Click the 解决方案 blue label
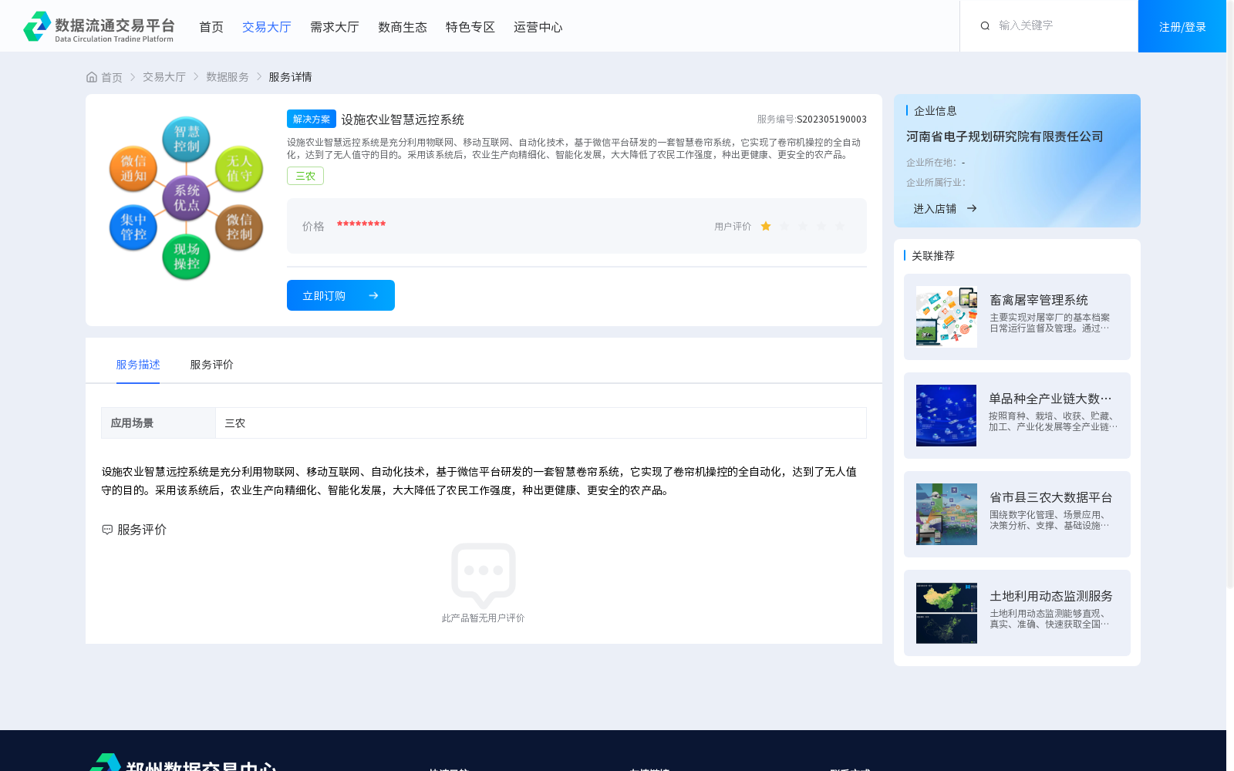The image size is (1234, 771). click(x=312, y=119)
